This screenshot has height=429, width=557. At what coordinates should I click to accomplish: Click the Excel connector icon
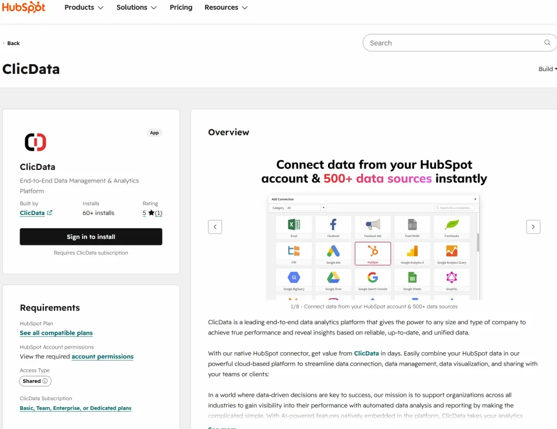[294, 224]
